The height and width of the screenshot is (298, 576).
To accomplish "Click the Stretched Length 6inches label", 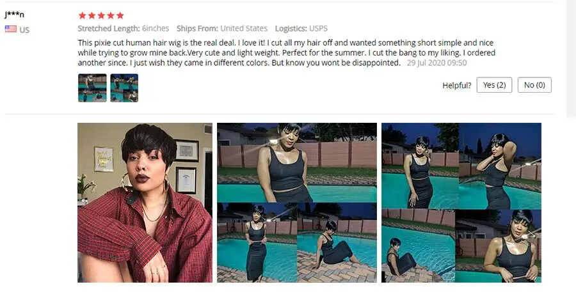I will point(124,29).
